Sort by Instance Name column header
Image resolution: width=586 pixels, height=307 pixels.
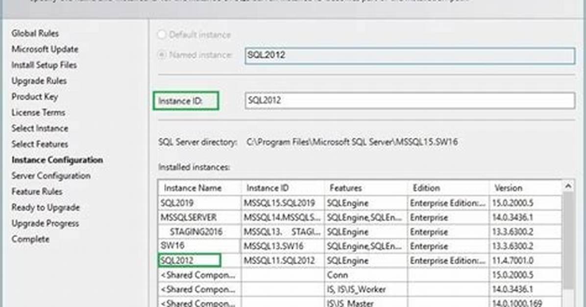[x=199, y=188]
